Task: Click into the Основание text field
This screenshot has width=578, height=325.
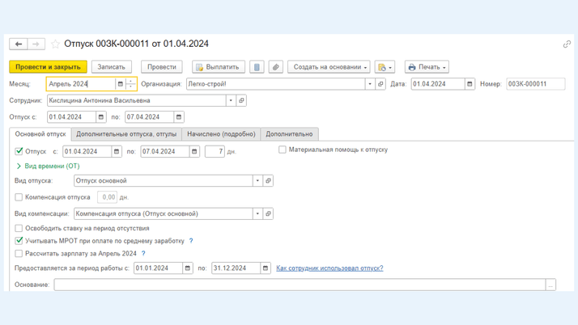Action: 300,285
